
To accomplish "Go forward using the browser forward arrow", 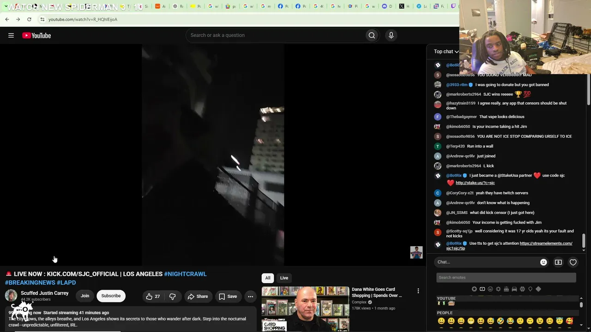I will pos(18,19).
